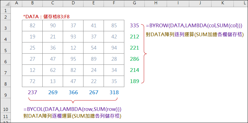Click the red DATA range note text

[x=46, y=17]
